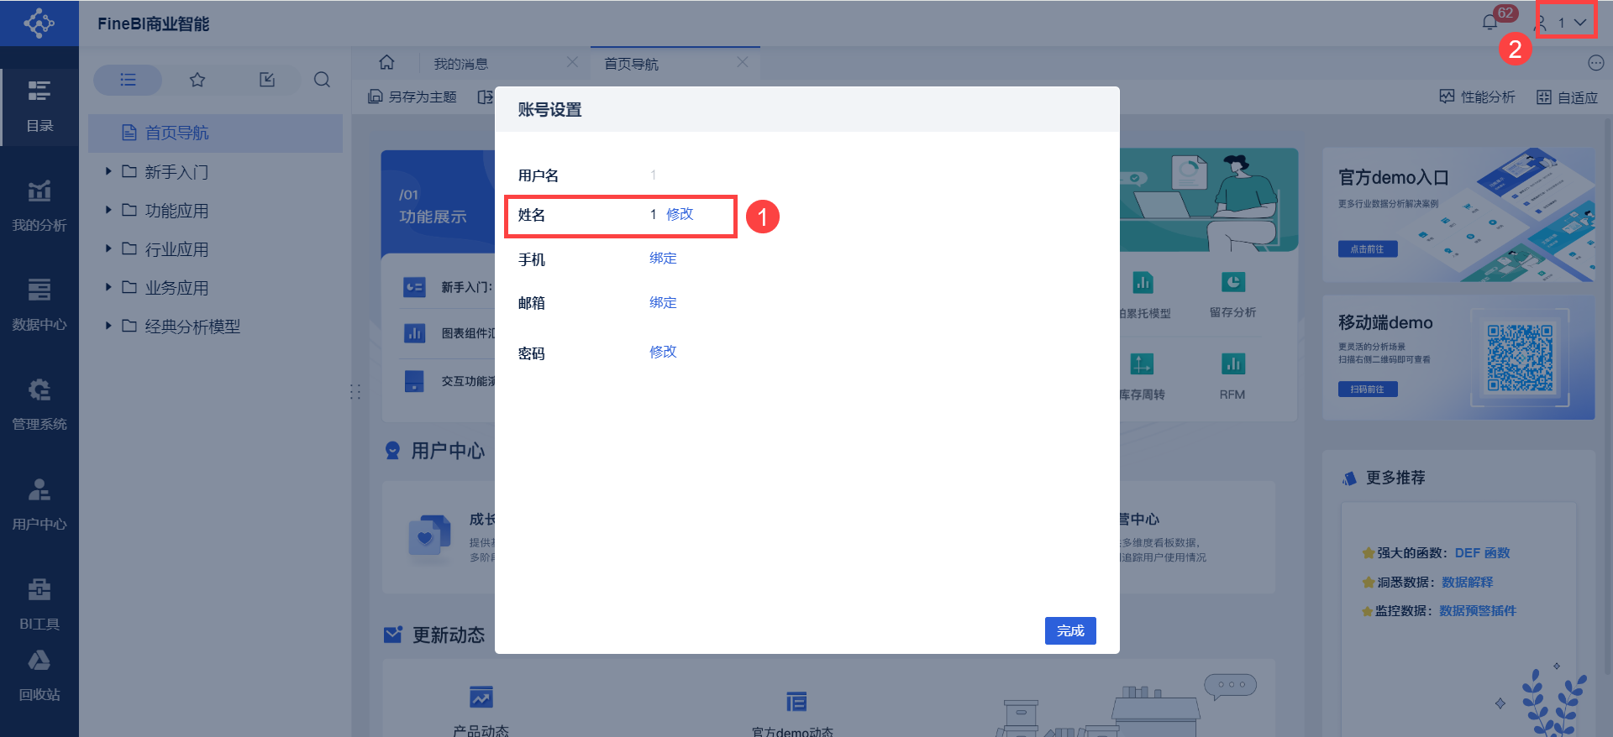
Task: Expand the 行业应用 folder
Action: click(x=108, y=248)
